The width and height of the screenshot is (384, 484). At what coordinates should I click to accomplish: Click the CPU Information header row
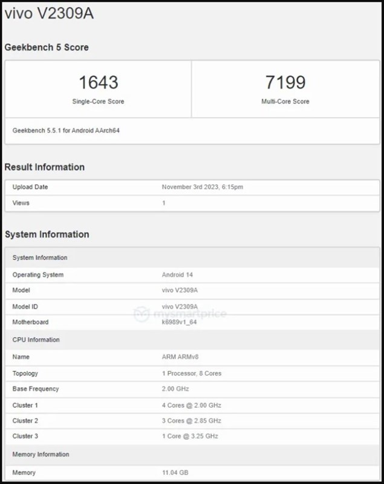pyautogui.click(x=192, y=339)
